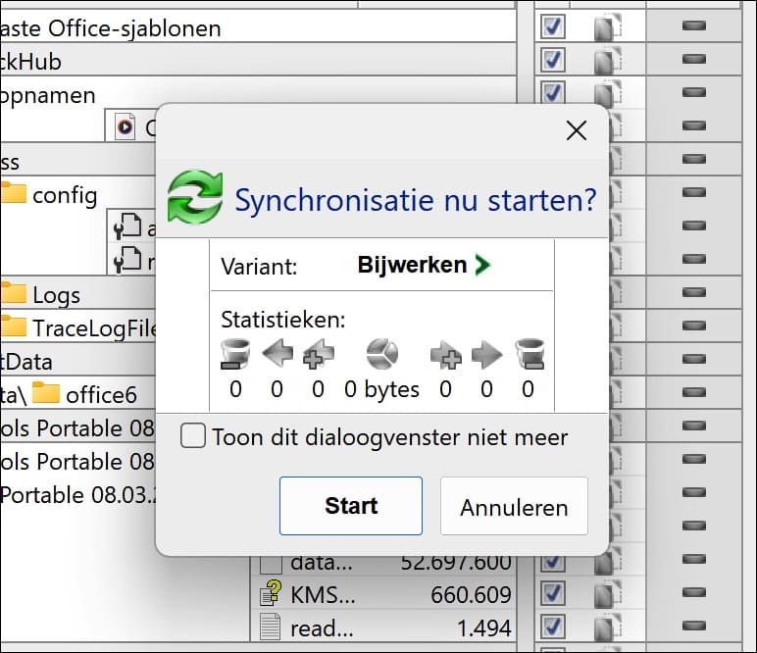Click the create-left plus arrow statistics icon
Viewport: 757px width, 653px height.
[x=318, y=354]
